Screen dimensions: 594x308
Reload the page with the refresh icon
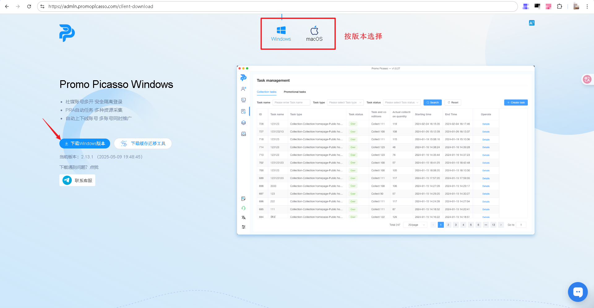tap(29, 6)
